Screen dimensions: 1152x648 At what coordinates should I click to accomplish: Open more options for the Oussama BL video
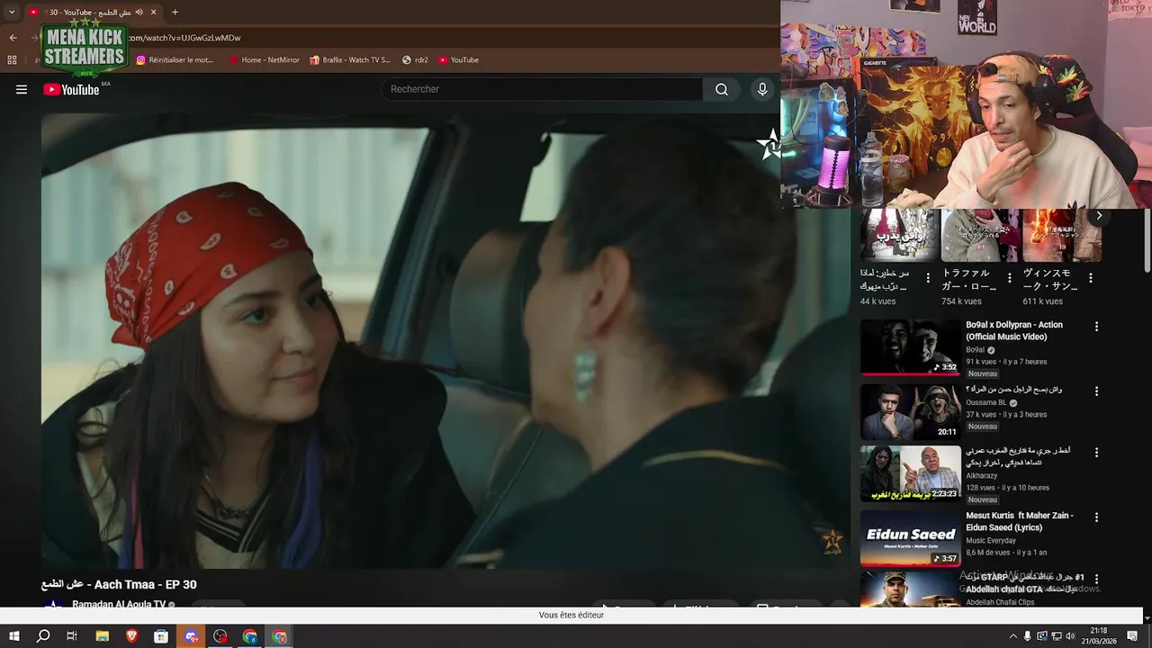point(1096,391)
